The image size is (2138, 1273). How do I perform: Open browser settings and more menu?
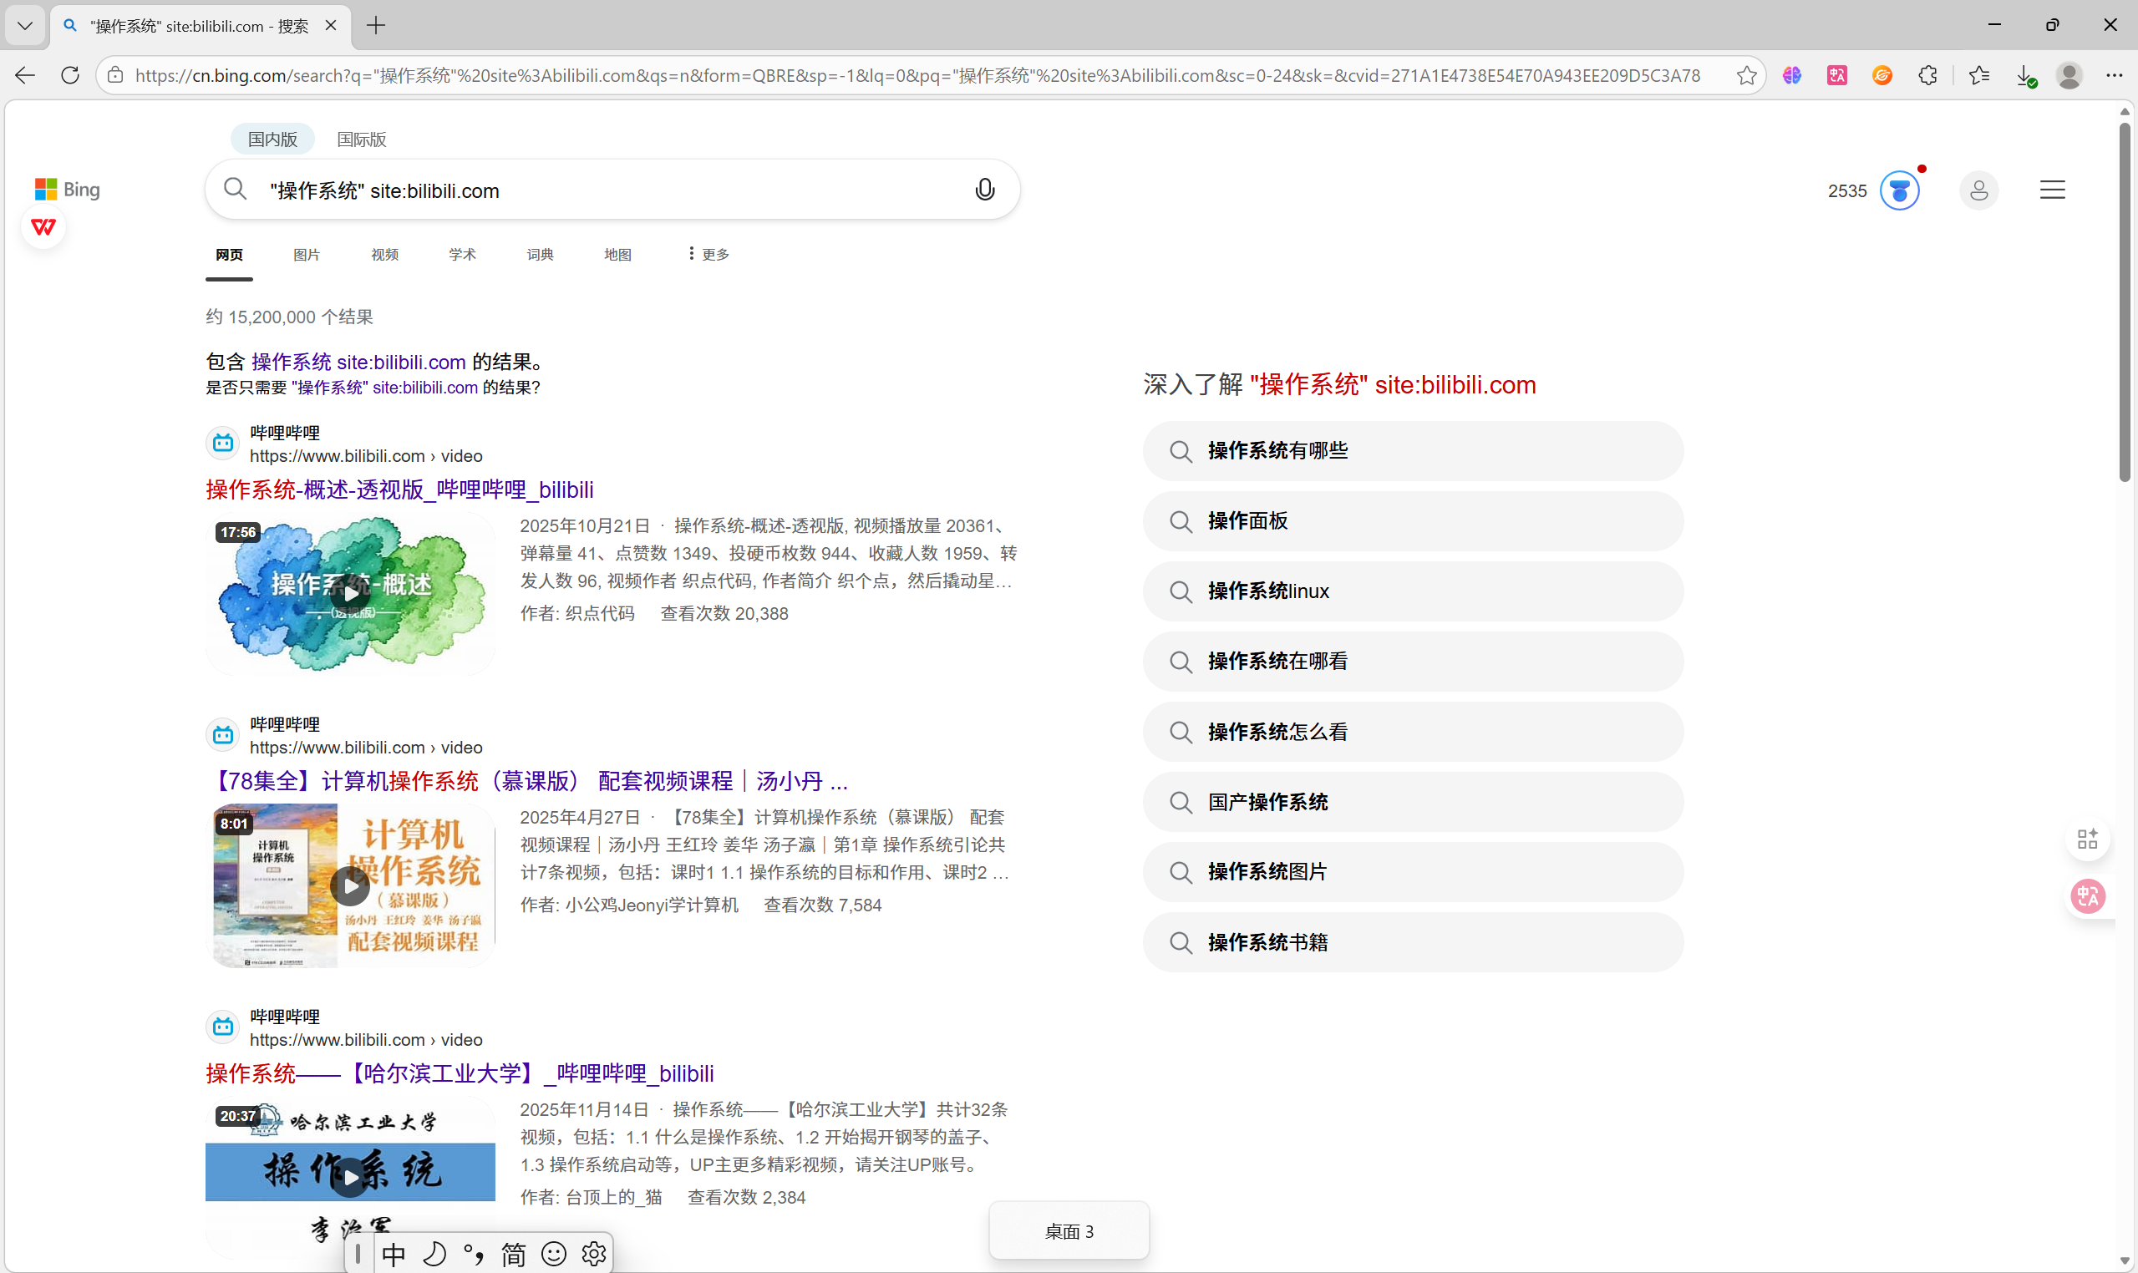pyautogui.click(x=2113, y=75)
